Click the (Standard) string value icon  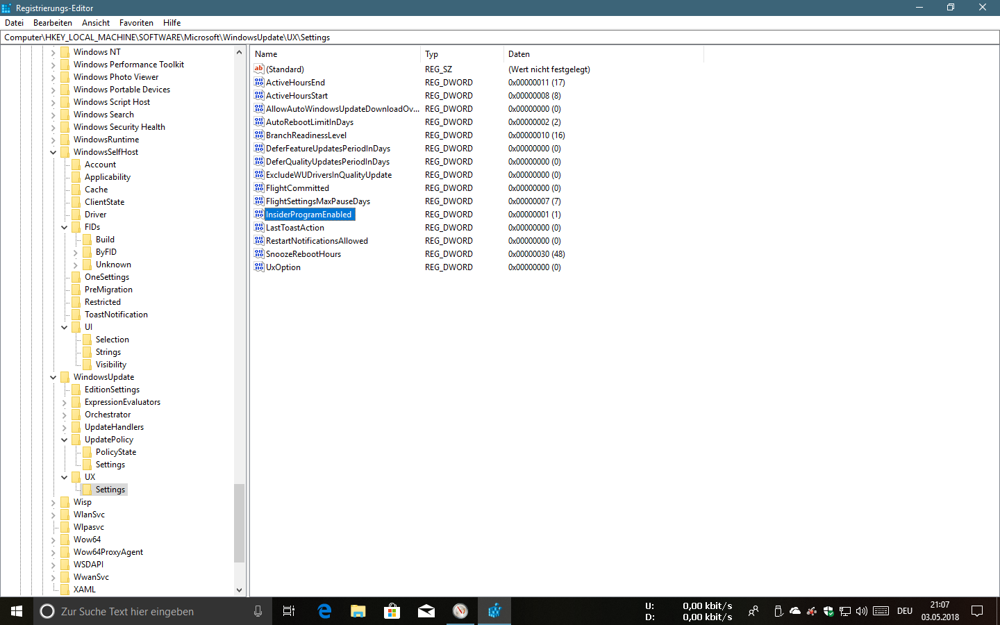(259, 69)
